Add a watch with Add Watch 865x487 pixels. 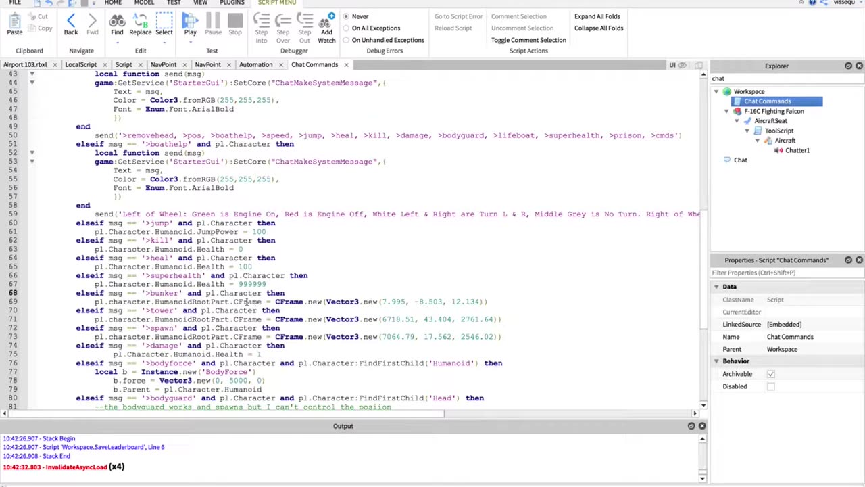tap(326, 27)
